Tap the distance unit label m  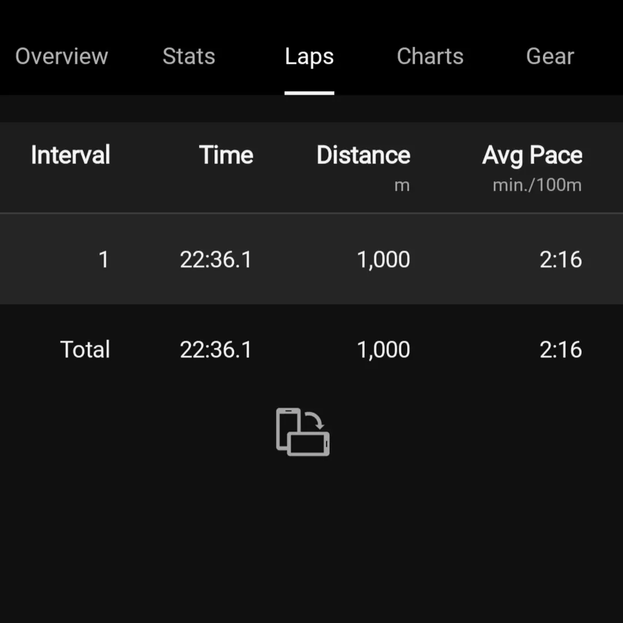click(x=402, y=186)
